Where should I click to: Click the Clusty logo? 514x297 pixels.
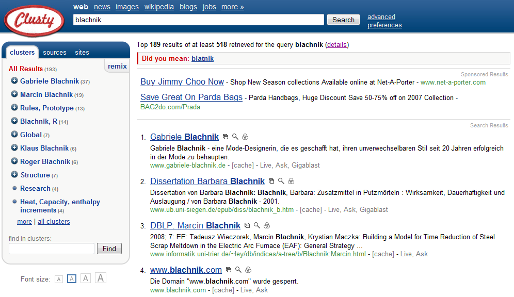(34, 20)
